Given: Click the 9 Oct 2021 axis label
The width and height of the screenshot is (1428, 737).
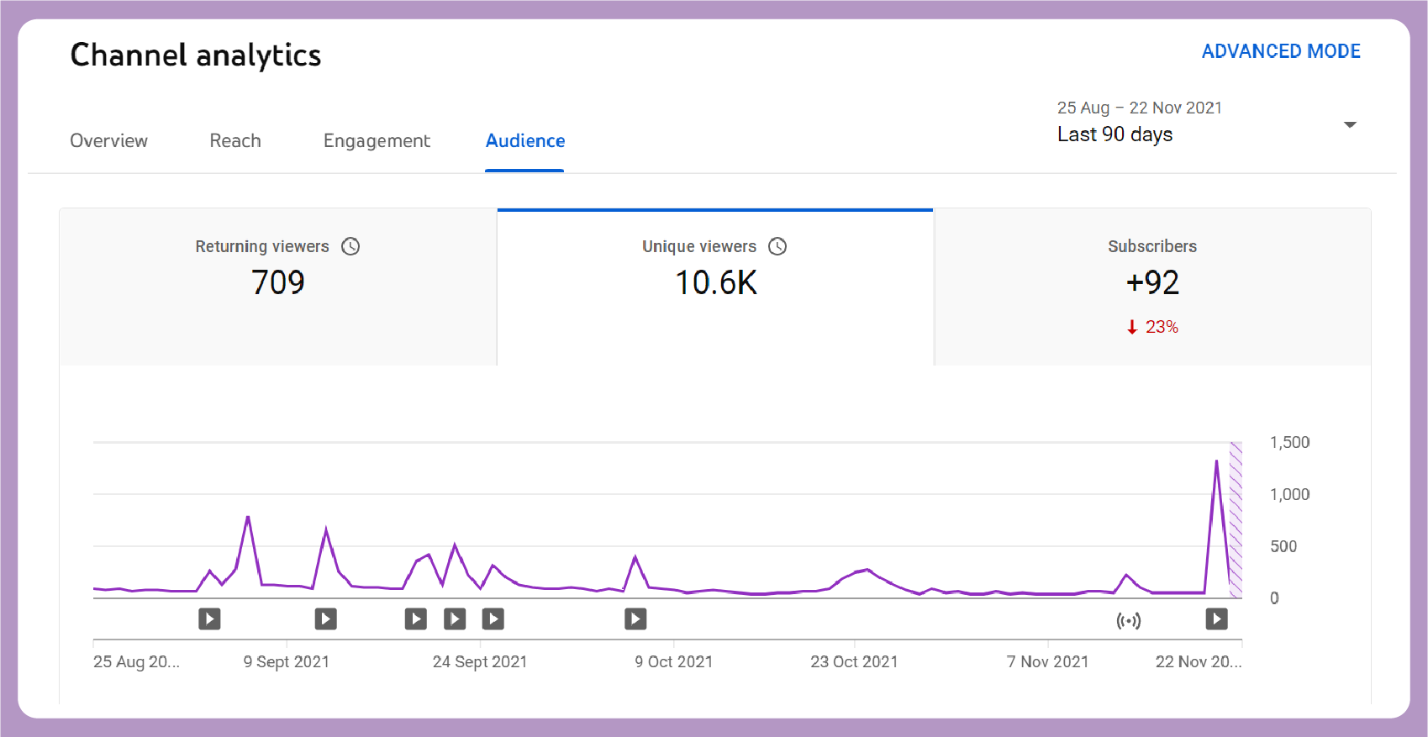Looking at the screenshot, I should coord(673,661).
